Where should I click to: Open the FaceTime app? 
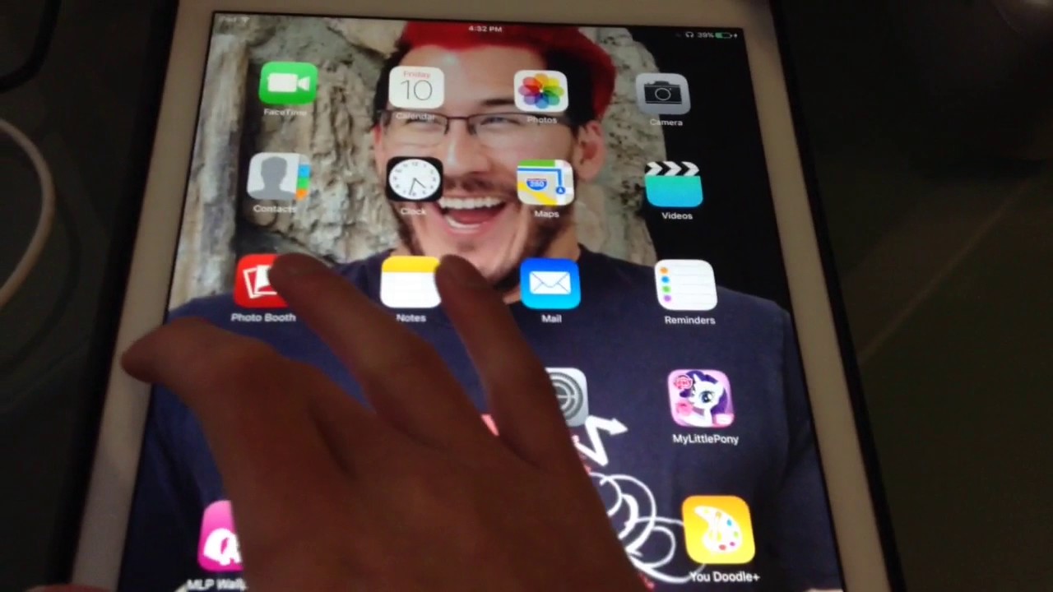pyautogui.click(x=288, y=85)
